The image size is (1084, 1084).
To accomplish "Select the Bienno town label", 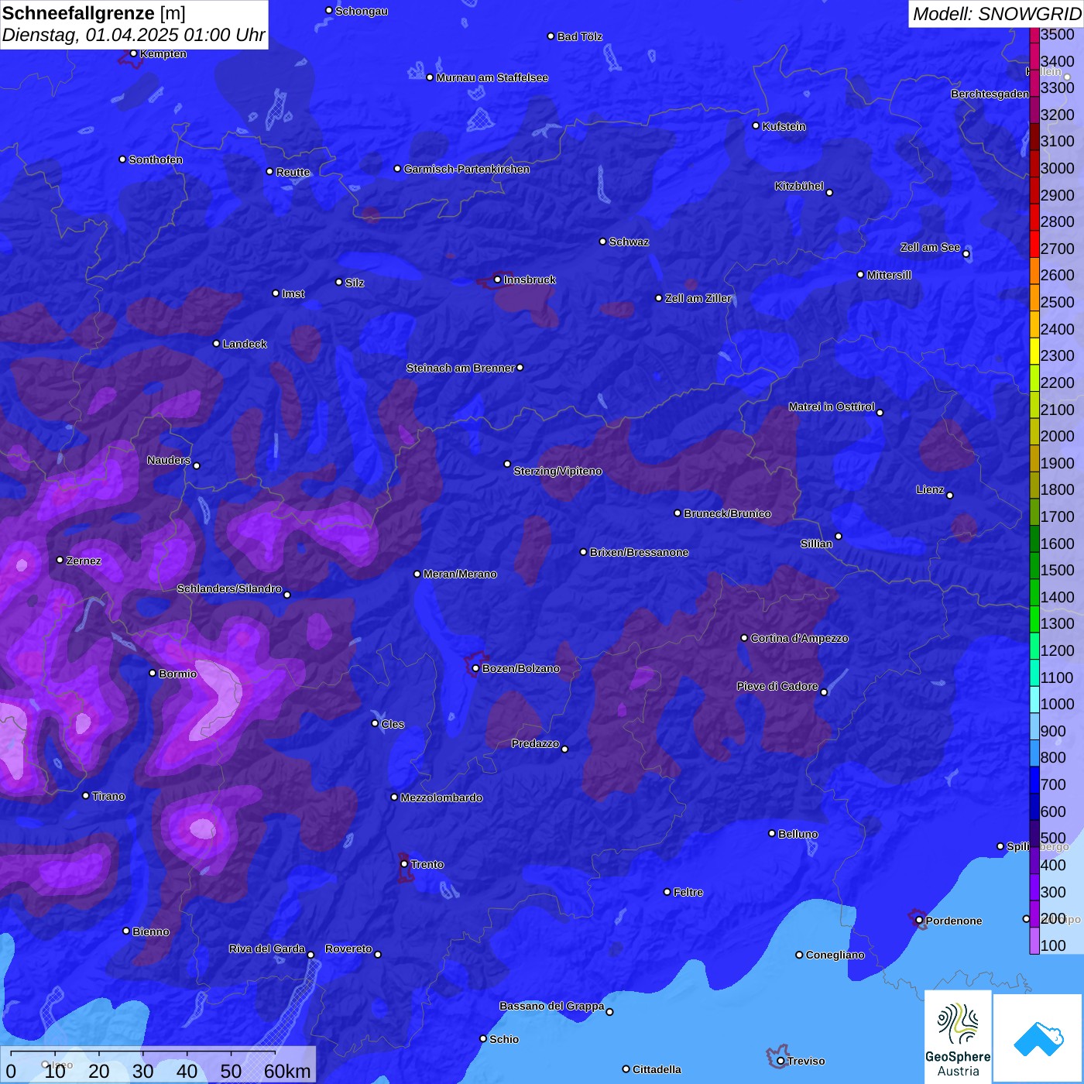I will pyautogui.click(x=150, y=931).
